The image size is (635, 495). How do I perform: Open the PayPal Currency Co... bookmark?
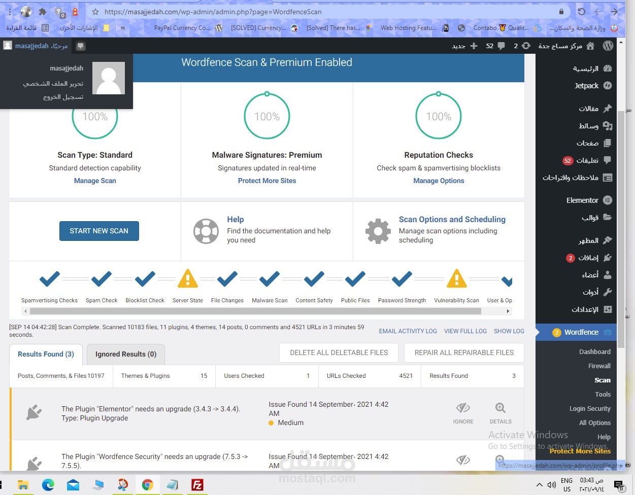(188, 28)
